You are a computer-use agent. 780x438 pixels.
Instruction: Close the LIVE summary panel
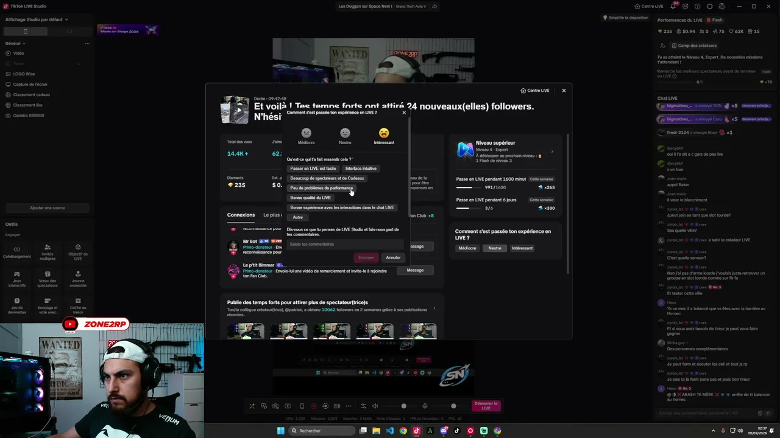tap(564, 91)
